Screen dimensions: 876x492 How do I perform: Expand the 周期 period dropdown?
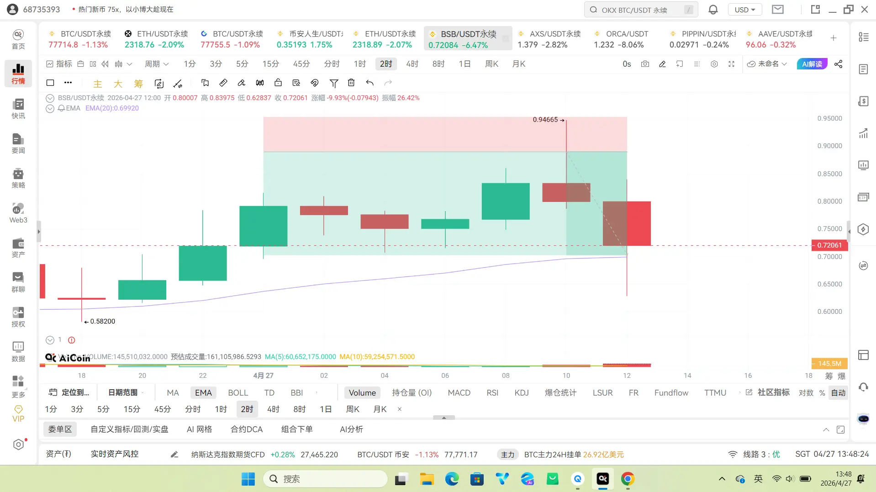[157, 64]
